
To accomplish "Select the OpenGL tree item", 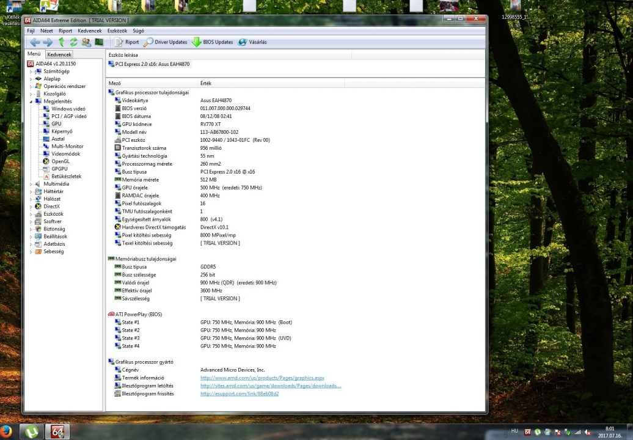I will point(60,161).
